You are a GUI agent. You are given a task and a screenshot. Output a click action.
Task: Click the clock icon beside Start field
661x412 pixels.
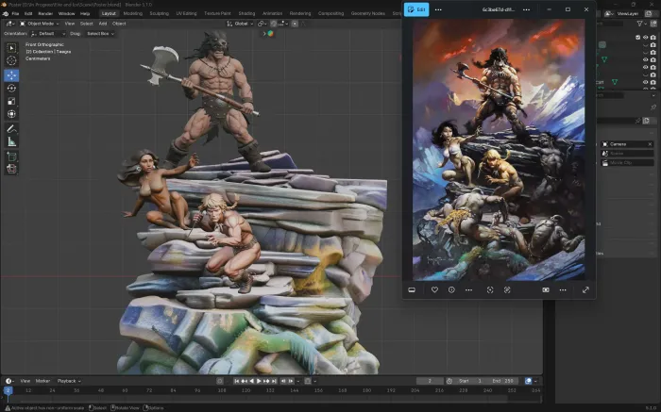click(x=449, y=381)
